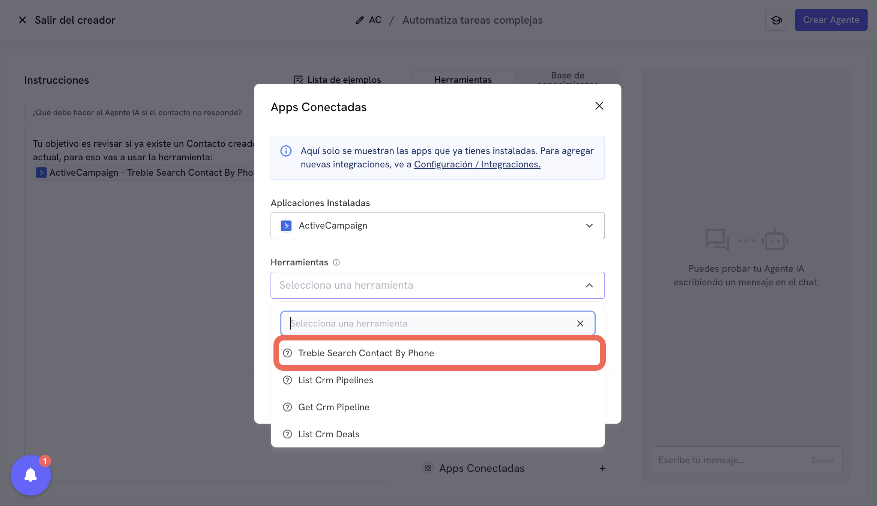Collapse the Selecciona una herramienta dropdown
Screen dimensions: 877x506
437,285
